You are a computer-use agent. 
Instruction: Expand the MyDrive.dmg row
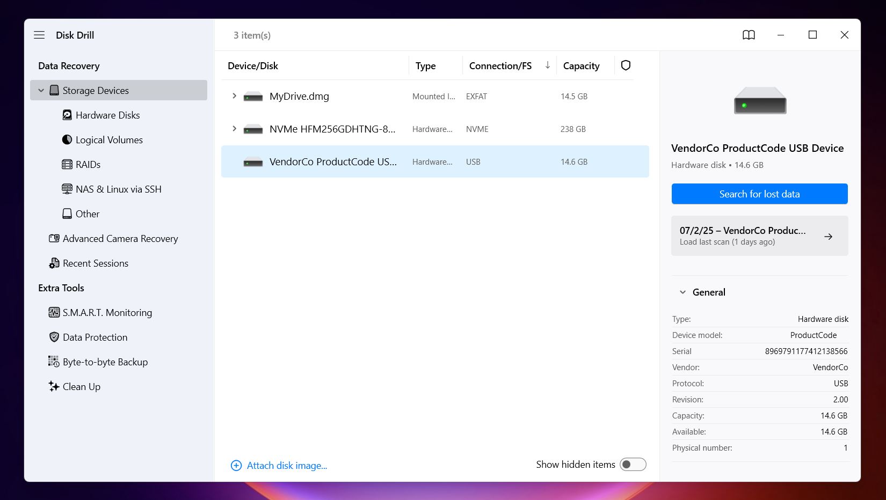[234, 96]
